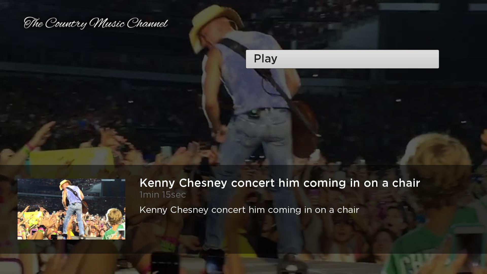The height and width of the screenshot is (274, 487).
Task: Start the video with the Play button
Action: coord(342,59)
